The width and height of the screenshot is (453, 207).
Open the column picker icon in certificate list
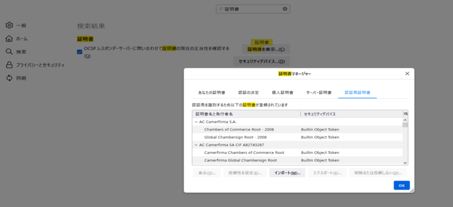tap(405, 114)
